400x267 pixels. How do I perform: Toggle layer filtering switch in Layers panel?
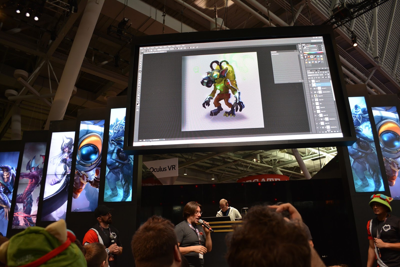coord(328,72)
